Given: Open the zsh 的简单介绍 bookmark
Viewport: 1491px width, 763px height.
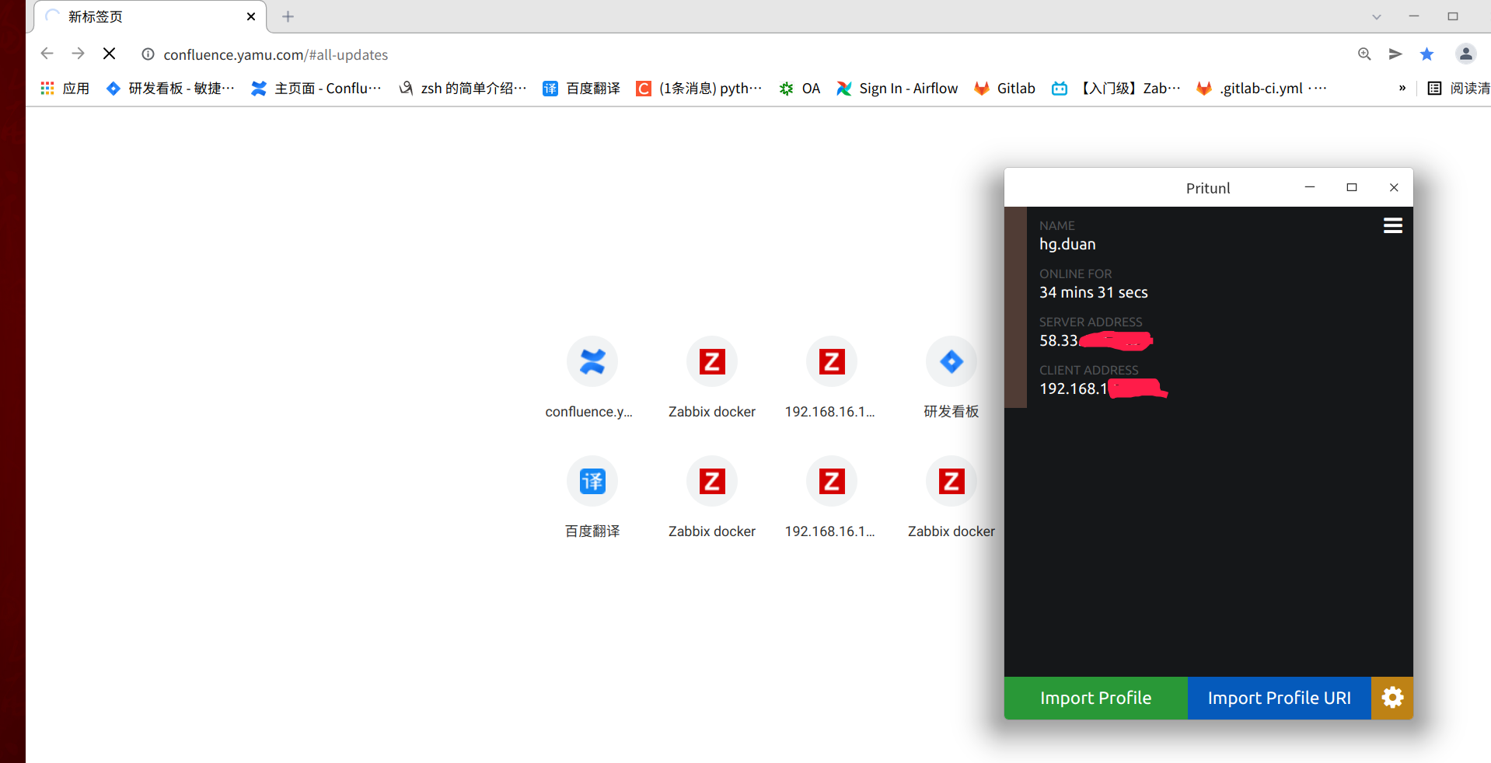Looking at the screenshot, I should pyautogui.click(x=463, y=89).
